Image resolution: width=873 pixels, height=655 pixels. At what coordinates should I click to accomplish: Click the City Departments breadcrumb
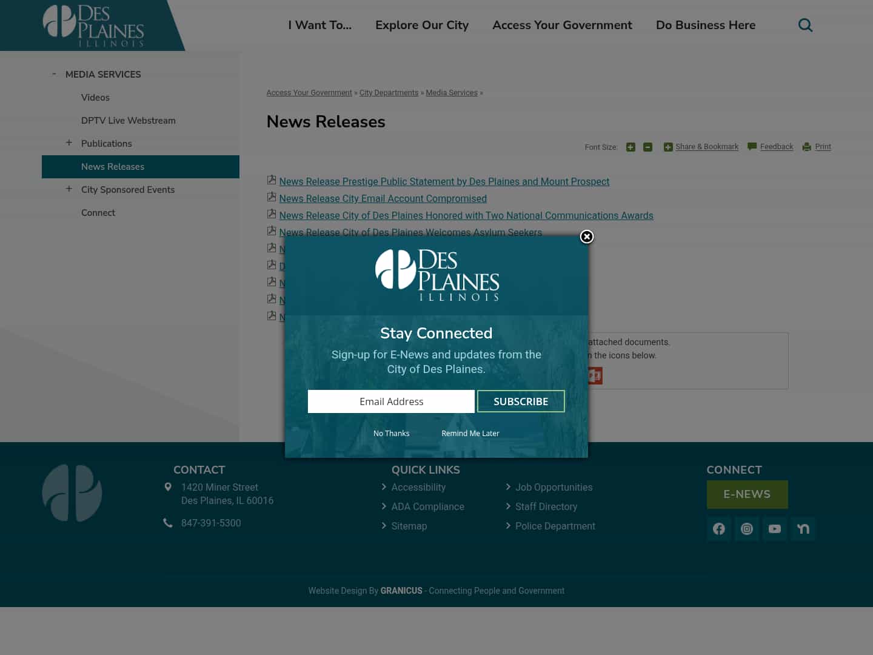point(389,93)
